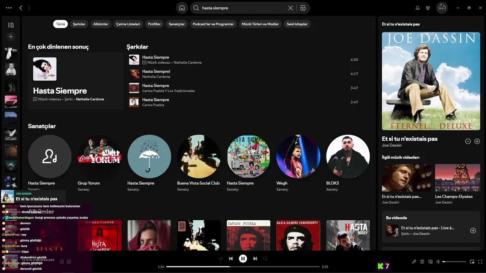Viewport: 486px width, 273px height.
Task: Toggle shuffle playback
Action: tap(221, 259)
